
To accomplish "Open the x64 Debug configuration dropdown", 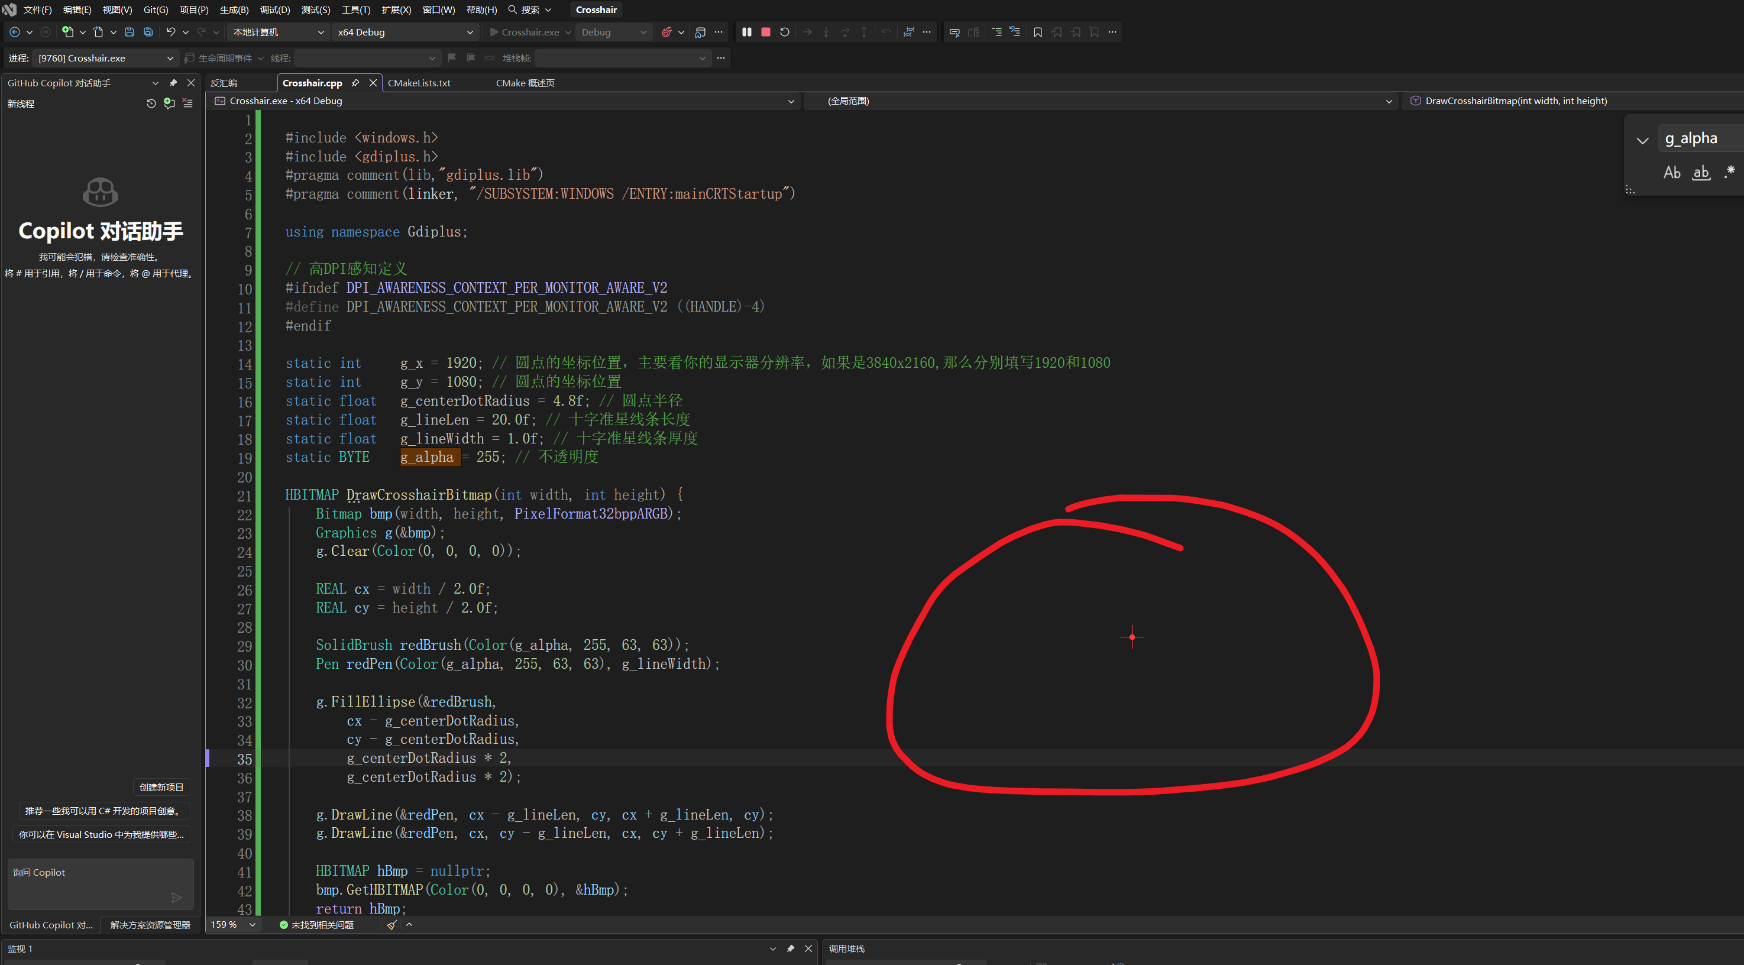I will point(405,32).
